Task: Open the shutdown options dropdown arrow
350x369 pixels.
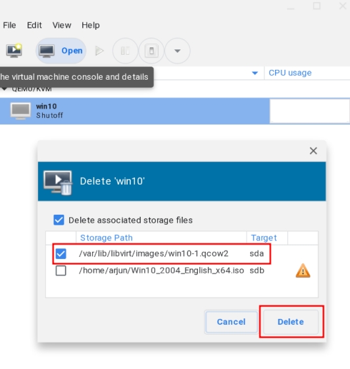Action: (178, 51)
